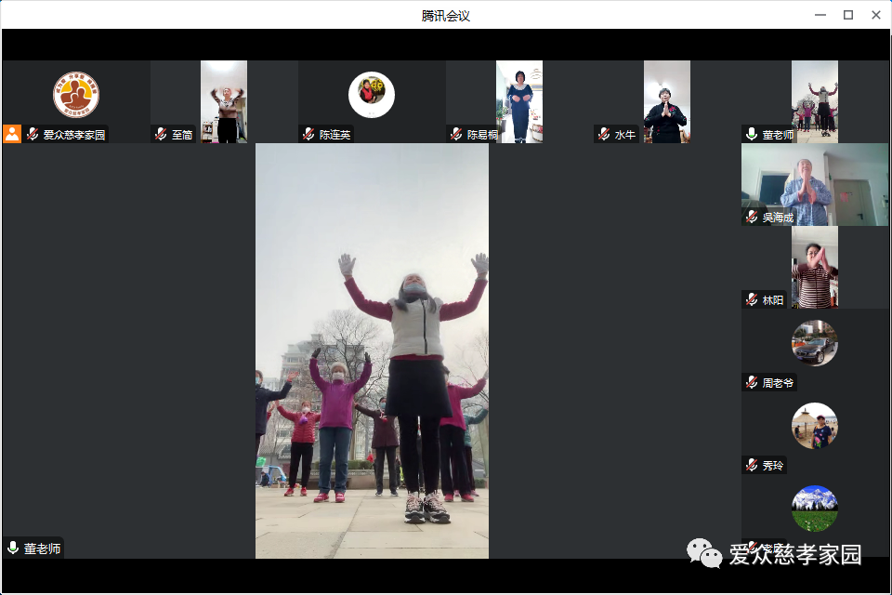This screenshot has height=595, width=892.
Task: Click muted microphone icon beside 陈连英
Action: click(x=308, y=134)
